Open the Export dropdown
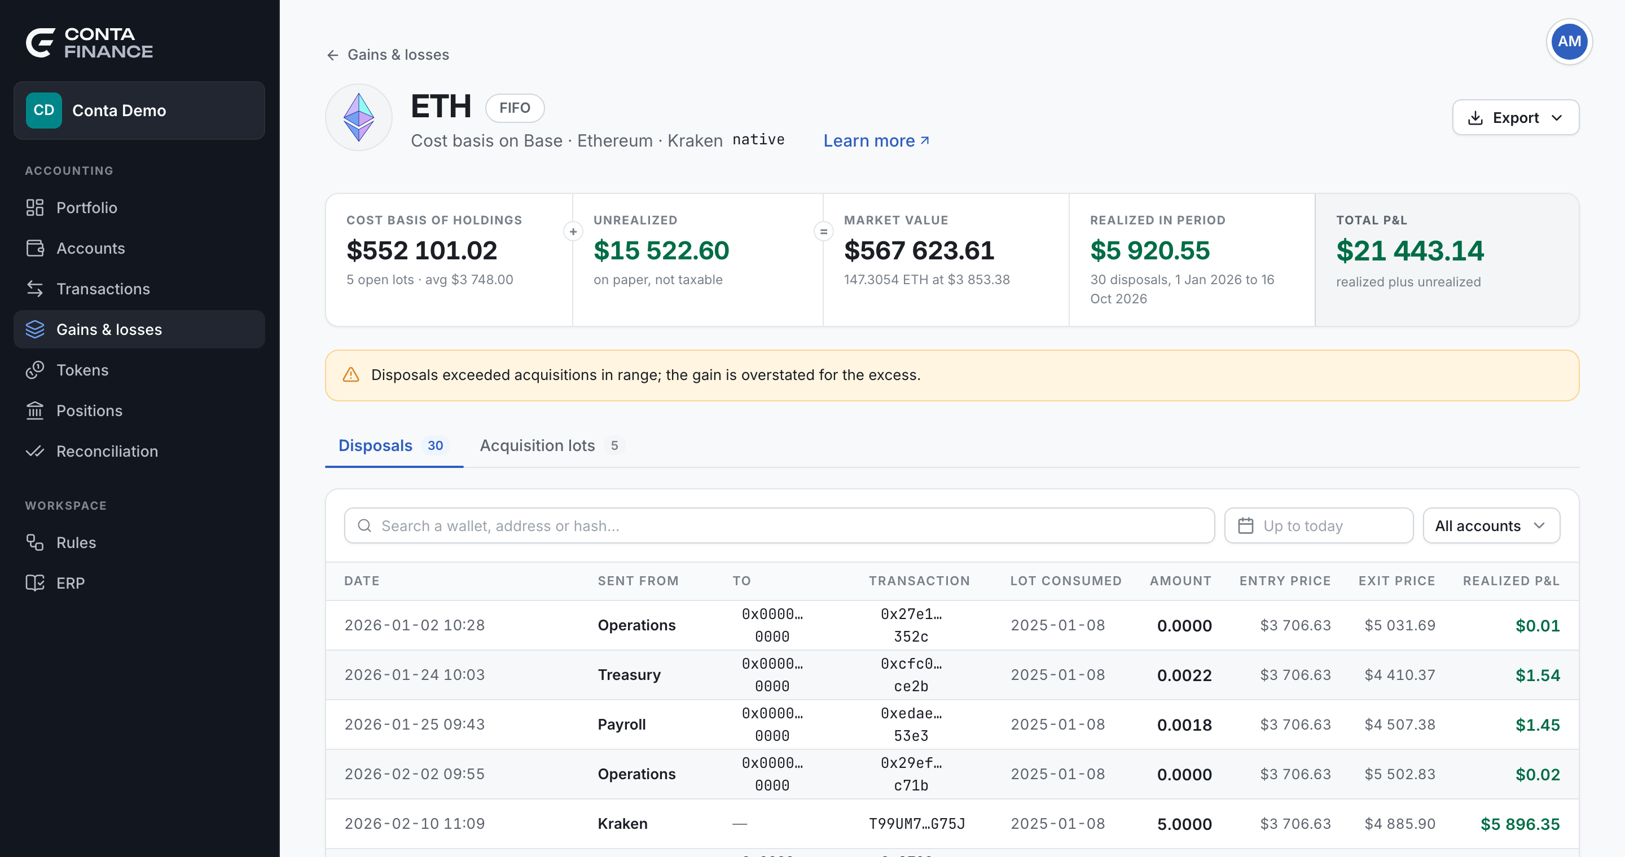1625x857 pixels. click(x=1515, y=118)
